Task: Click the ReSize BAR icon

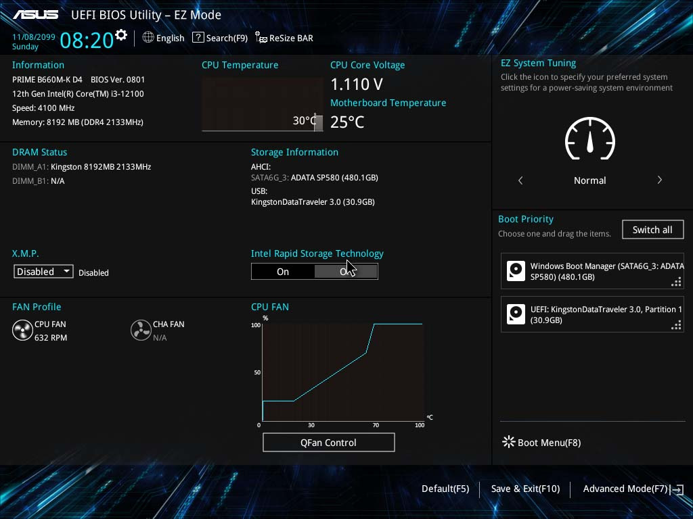Action: 261,38
